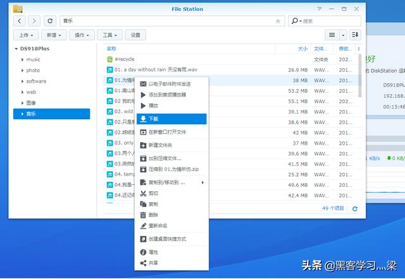Screen dimensions: 405x279
Task: Open the 新增 create dropdown
Action: (x=54, y=35)
